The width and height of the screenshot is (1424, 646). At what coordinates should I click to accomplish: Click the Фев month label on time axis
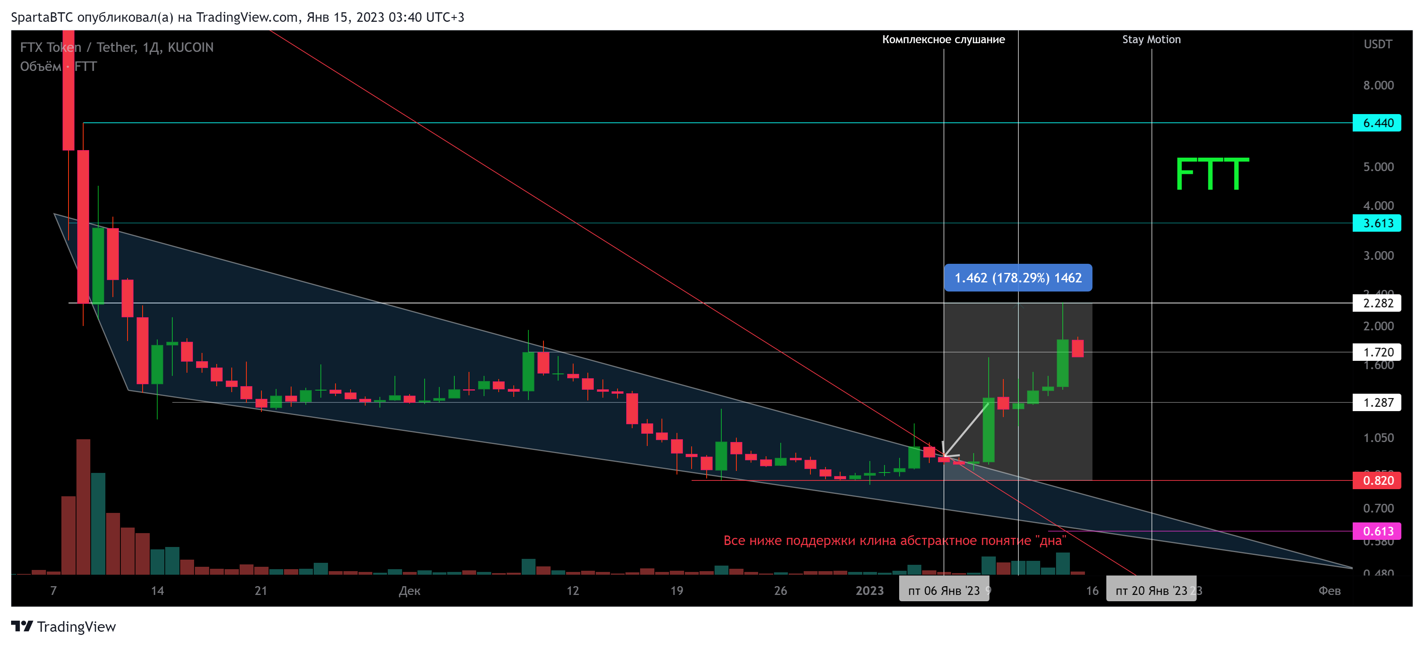pos(1329,591)
